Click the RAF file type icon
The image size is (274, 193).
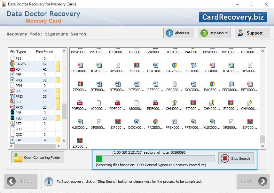pos(12,140)
